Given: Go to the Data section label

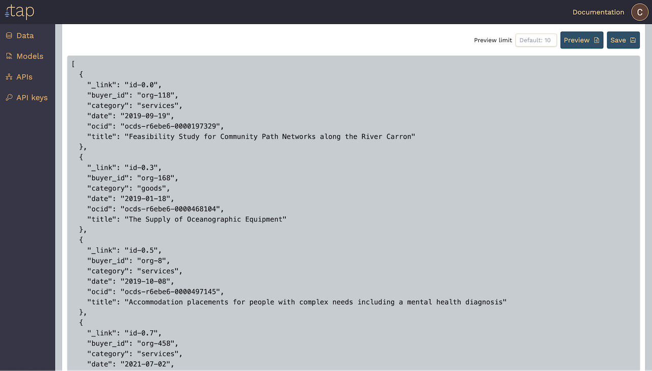Looking at the screenshot, I should pyautogui.click(x=25, y=36).
